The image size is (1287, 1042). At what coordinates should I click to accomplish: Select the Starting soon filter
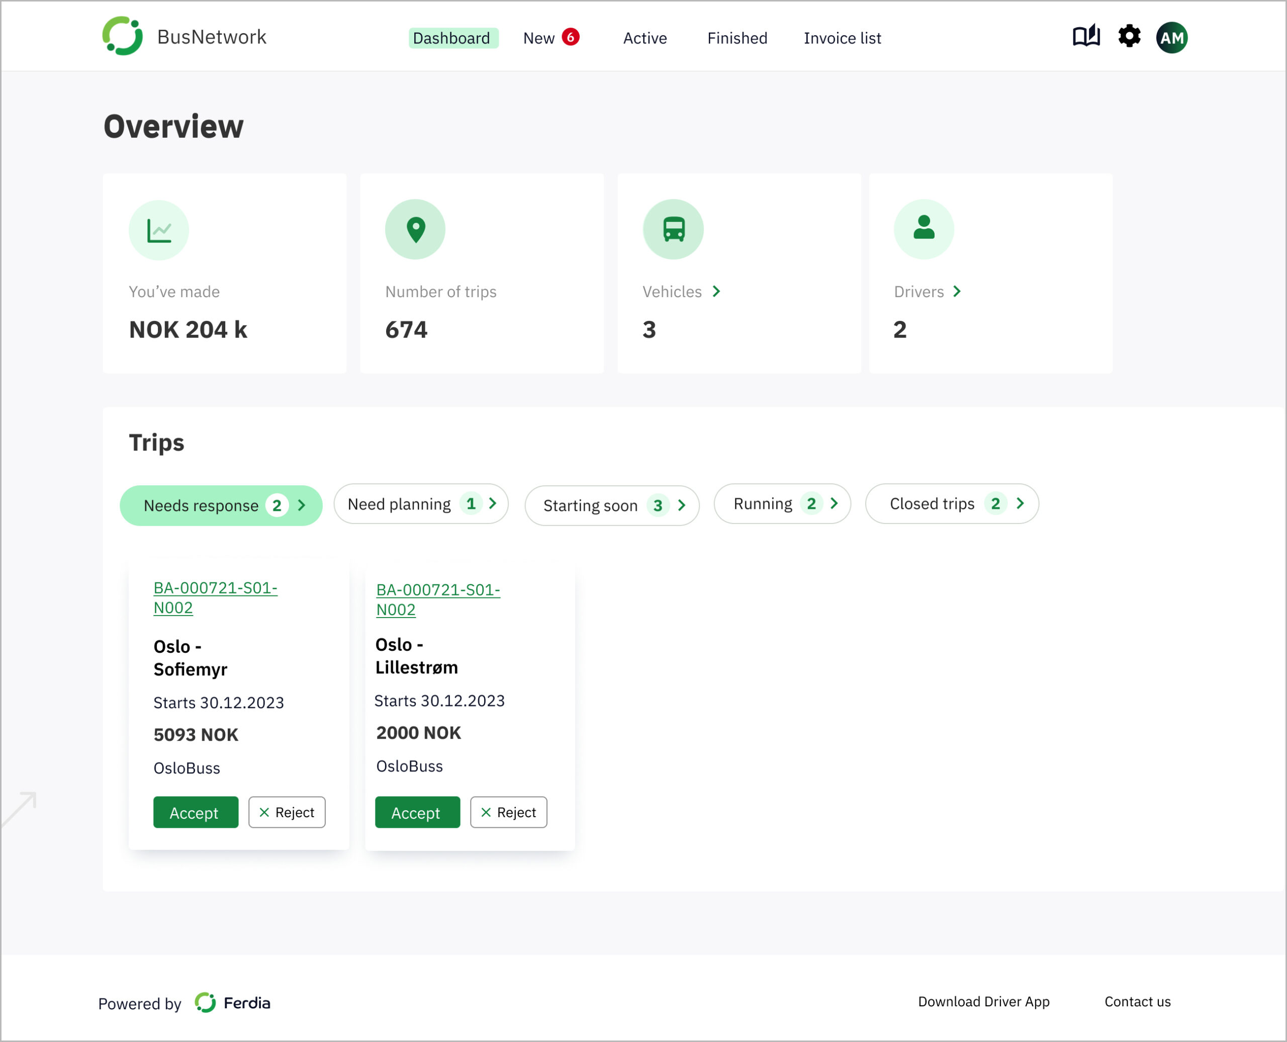612,505
